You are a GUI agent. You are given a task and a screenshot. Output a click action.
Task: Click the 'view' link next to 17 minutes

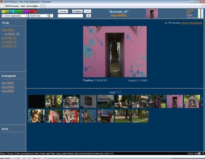184,23
